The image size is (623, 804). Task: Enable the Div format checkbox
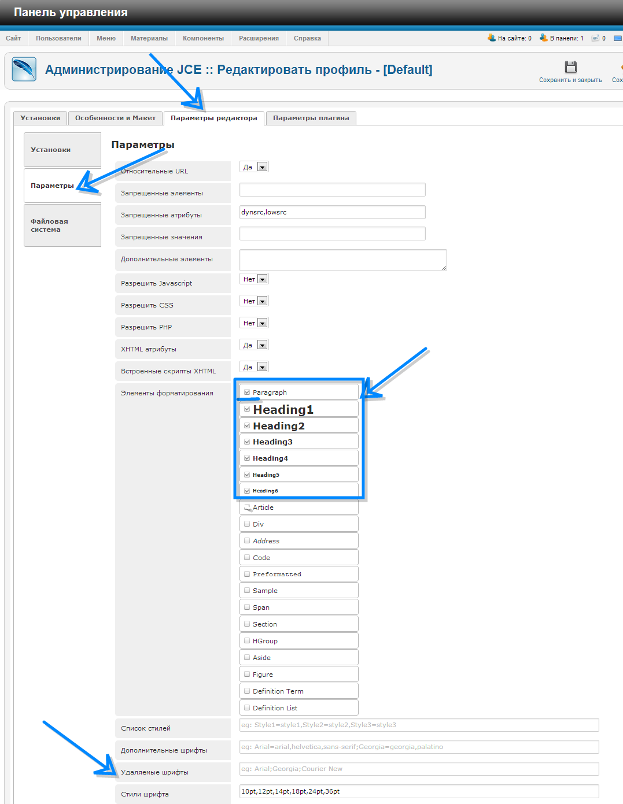pyautogui.click(x=247, y=524)
